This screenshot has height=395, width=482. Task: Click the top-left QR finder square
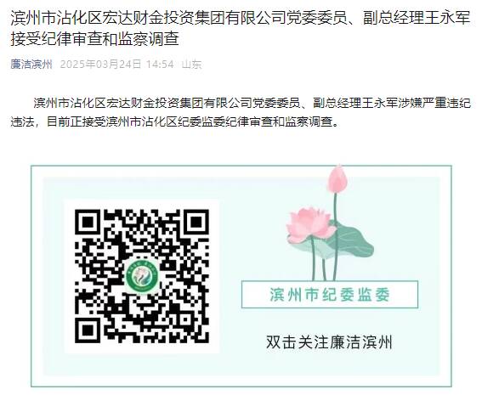click(88, 222)
